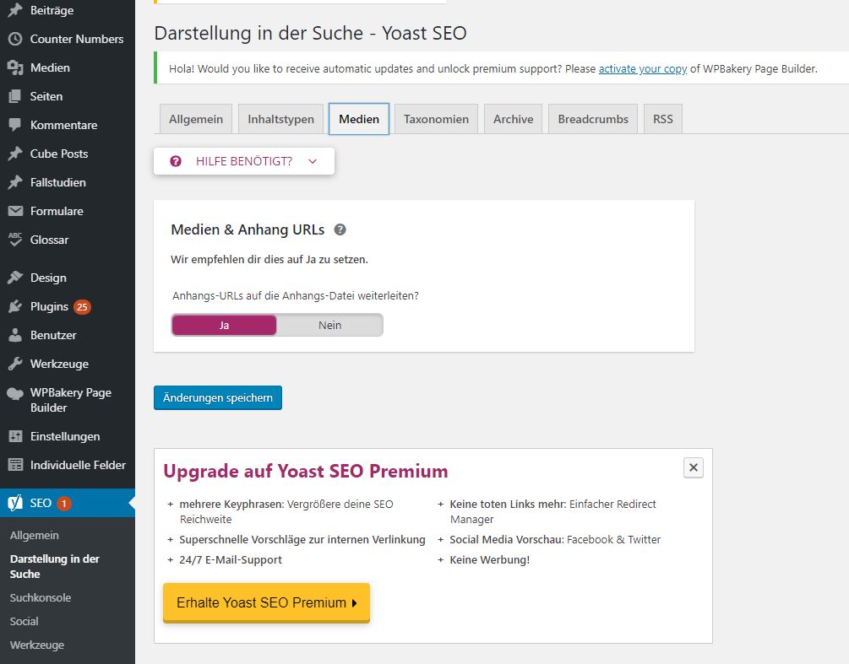Click the Individuelle Felder table icon
This screenshot has height=664, width=849.
click(15, 465)
